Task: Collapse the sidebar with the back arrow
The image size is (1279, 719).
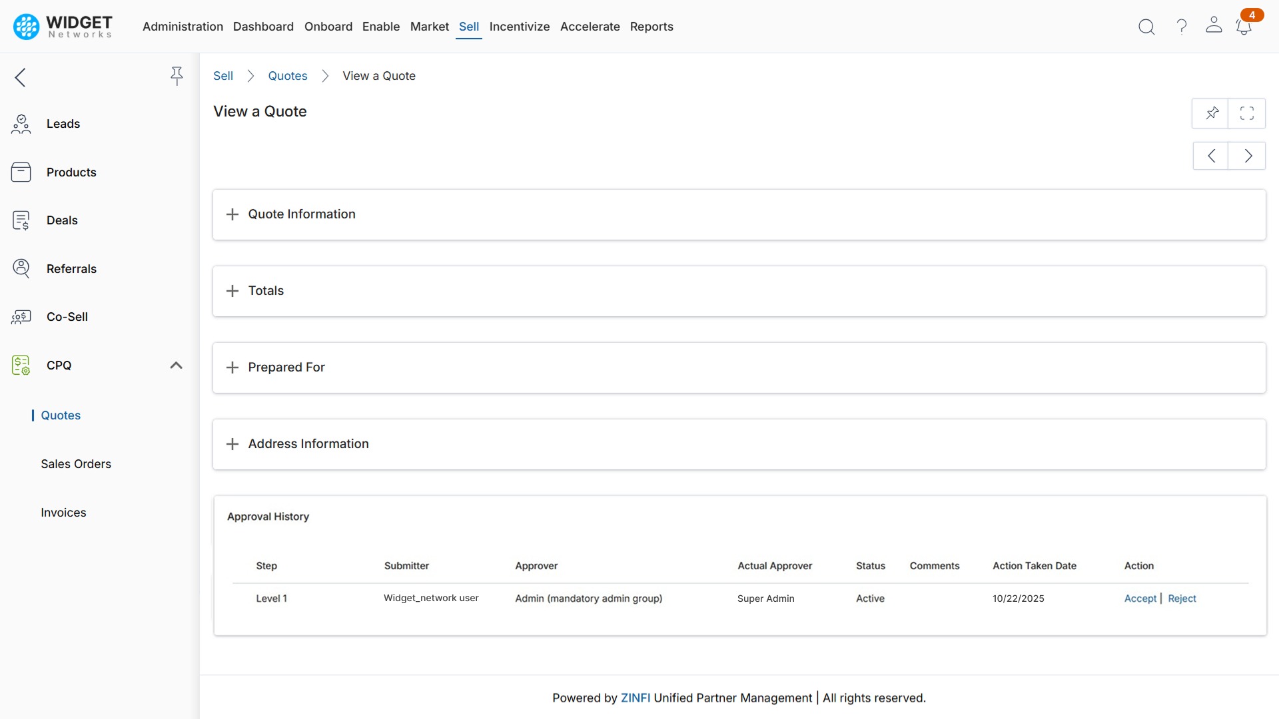Action: [20, 77]
